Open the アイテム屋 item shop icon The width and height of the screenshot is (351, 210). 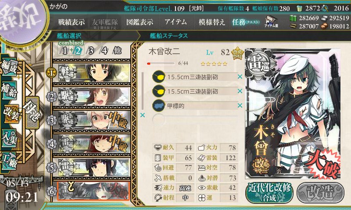[x=271, y=21]
